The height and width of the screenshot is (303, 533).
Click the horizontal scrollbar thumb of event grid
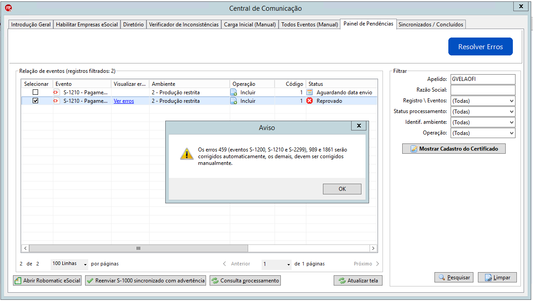click(139, 248)
